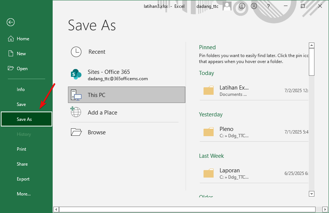Screen dimensions: 329x213
Task: Close the Excel window
Action: tap(320, 6)
